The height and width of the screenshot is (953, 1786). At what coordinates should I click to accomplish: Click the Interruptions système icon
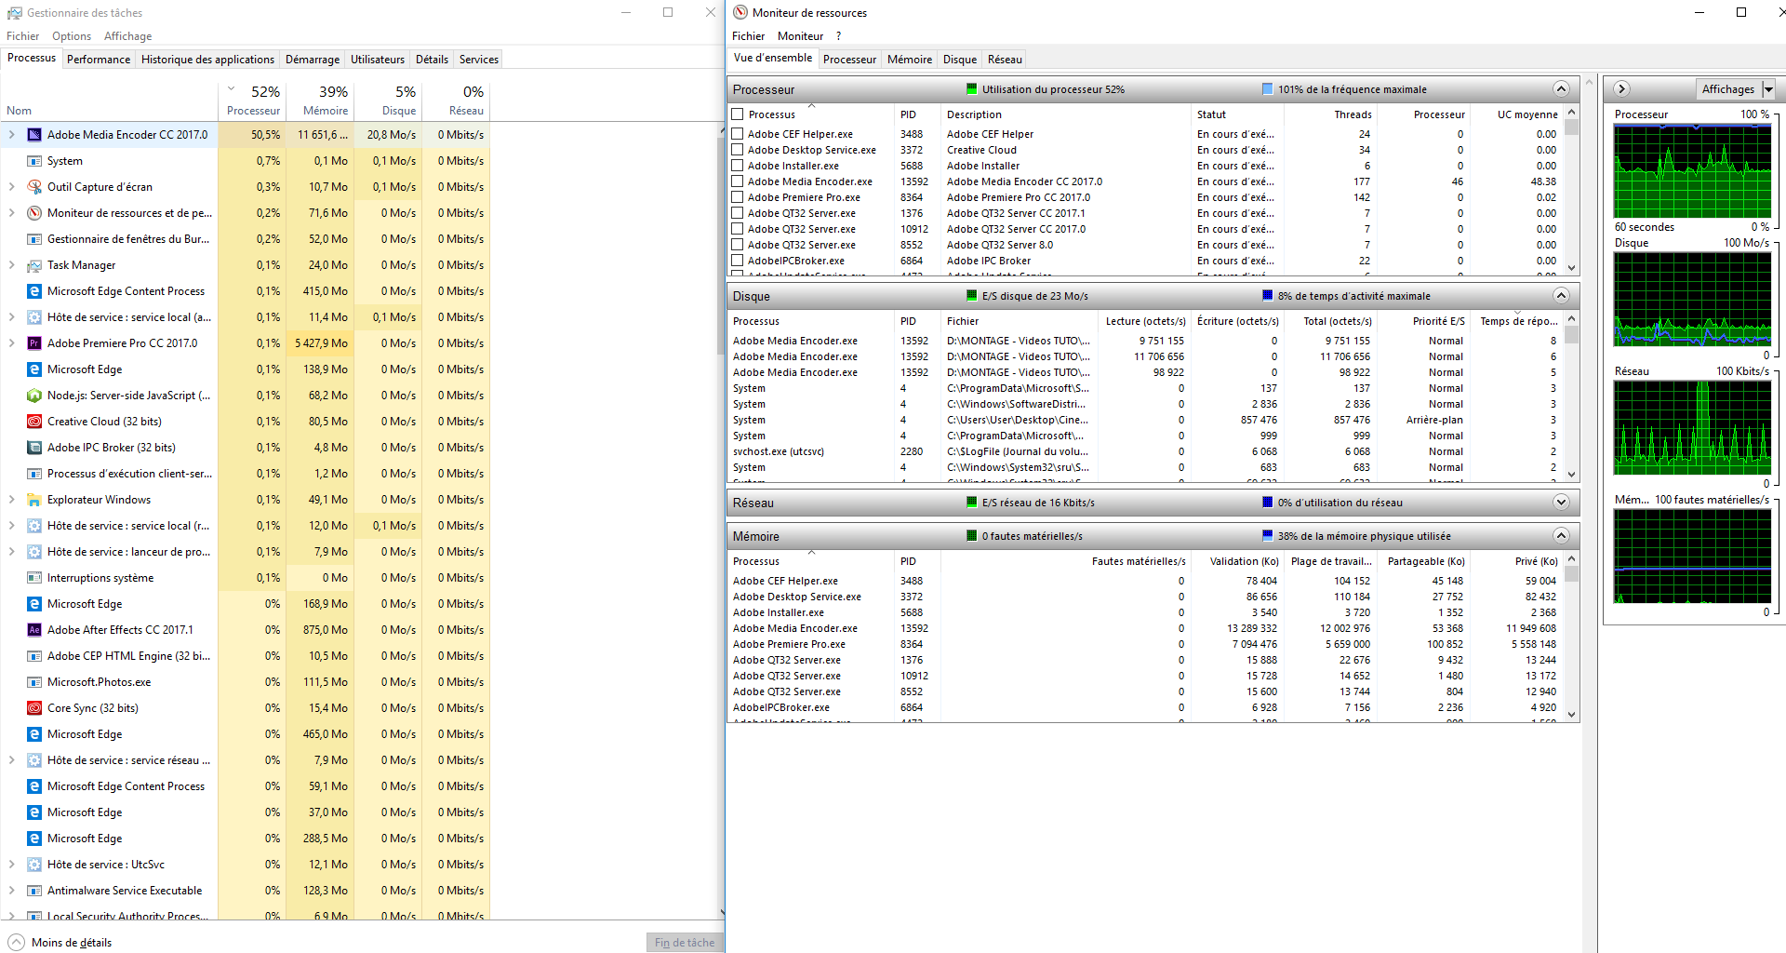[34, 578]
